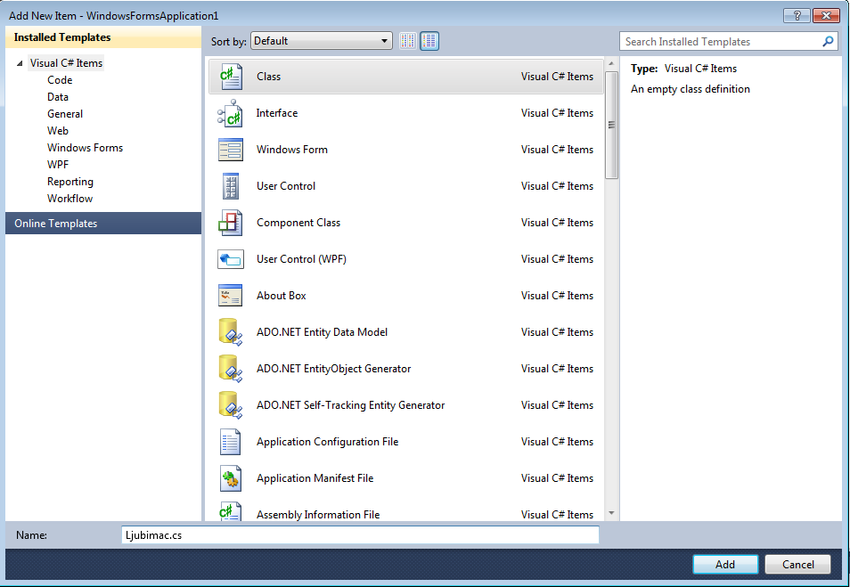Choose the Component Class icon
The height and width of the screenshot is (587, 850).
click(x=231, y=223)
